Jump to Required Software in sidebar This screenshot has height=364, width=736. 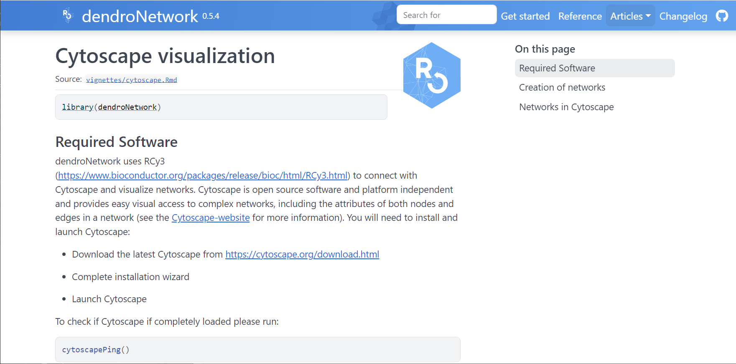(557, 68)
